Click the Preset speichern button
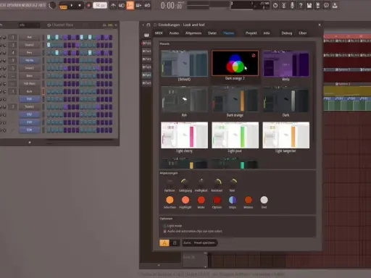 [204, 243]
